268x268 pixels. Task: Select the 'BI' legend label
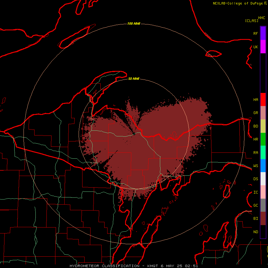point(255,219)
